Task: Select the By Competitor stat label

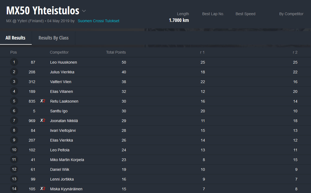Action: click(291, 14)
